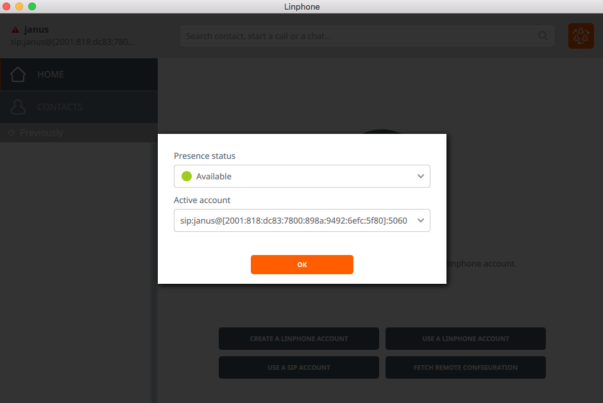
Task: Click the Previously history label
Action: point(41,133)
